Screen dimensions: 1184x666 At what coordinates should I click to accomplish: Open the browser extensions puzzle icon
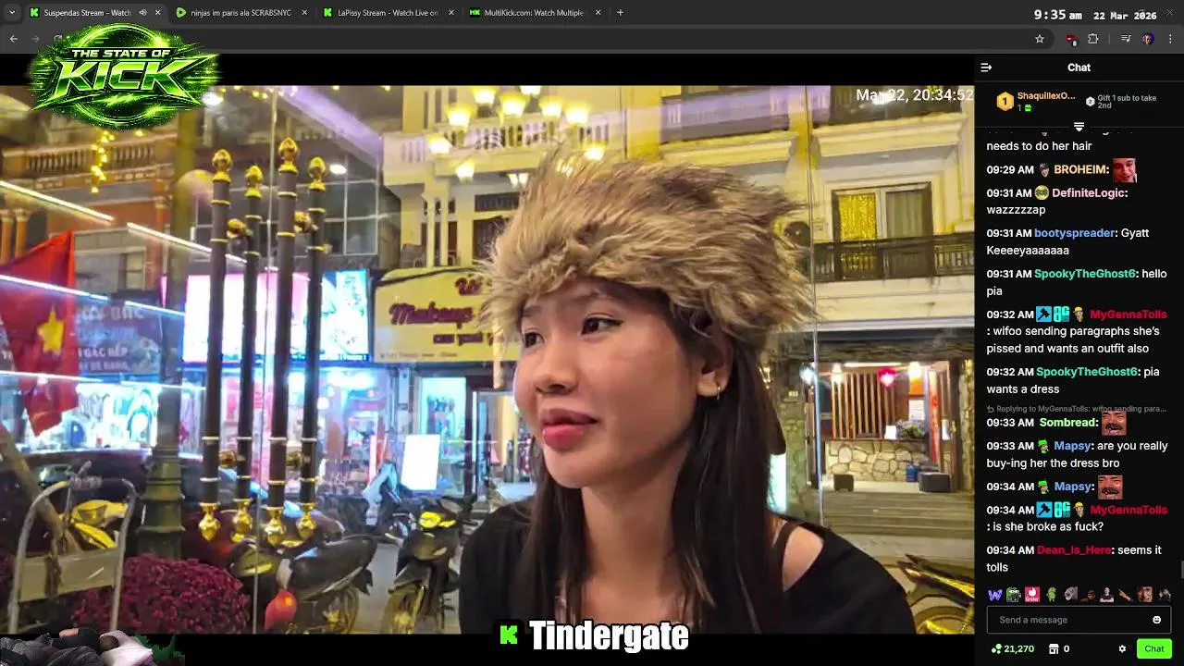[1093, 39]
